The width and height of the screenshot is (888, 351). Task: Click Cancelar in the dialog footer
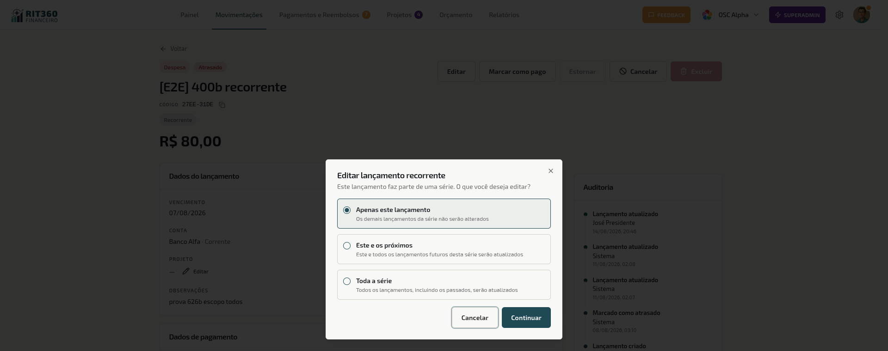click(475, 318)
